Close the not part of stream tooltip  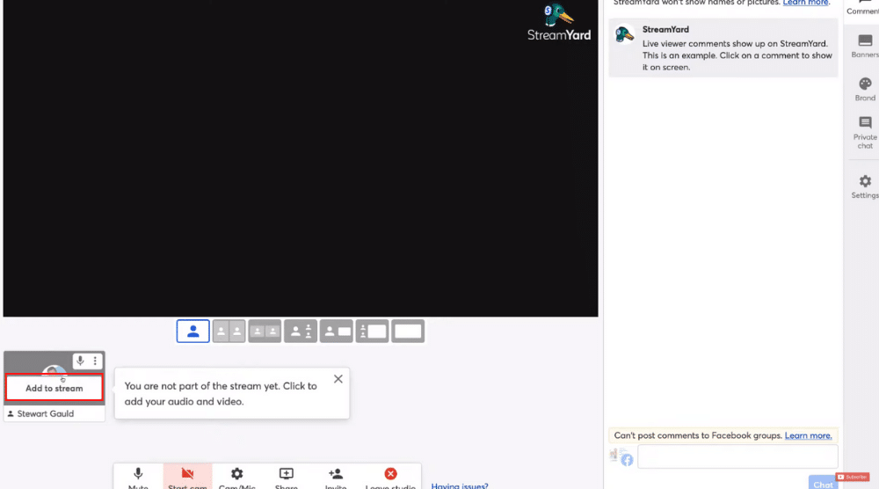[x=338, y=379]
